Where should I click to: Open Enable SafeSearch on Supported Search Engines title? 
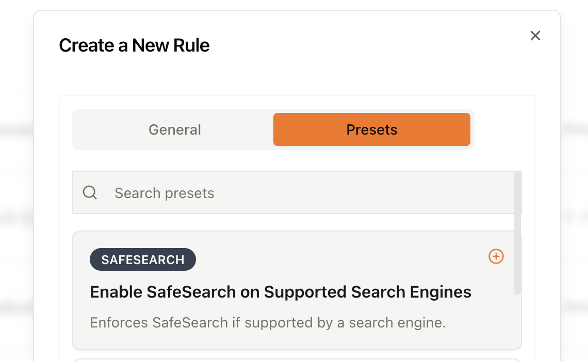coord(281,292)
